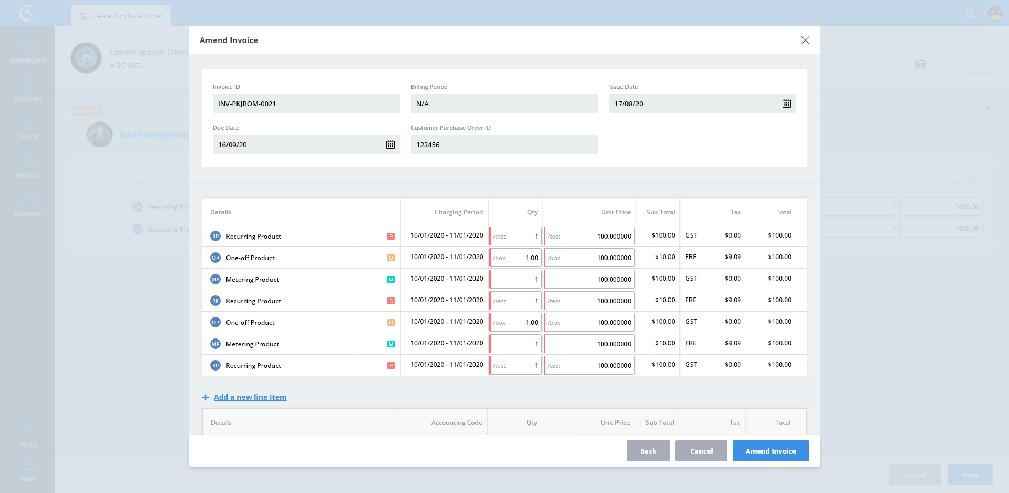Viewport: 1009px width, 493px height.
Task: Click the MP avatar of first Metering Product
Action: pyautogui.click(x=215, y=280)
